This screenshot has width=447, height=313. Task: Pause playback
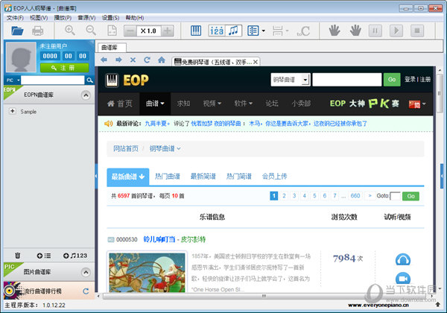[x=375, y=31]
